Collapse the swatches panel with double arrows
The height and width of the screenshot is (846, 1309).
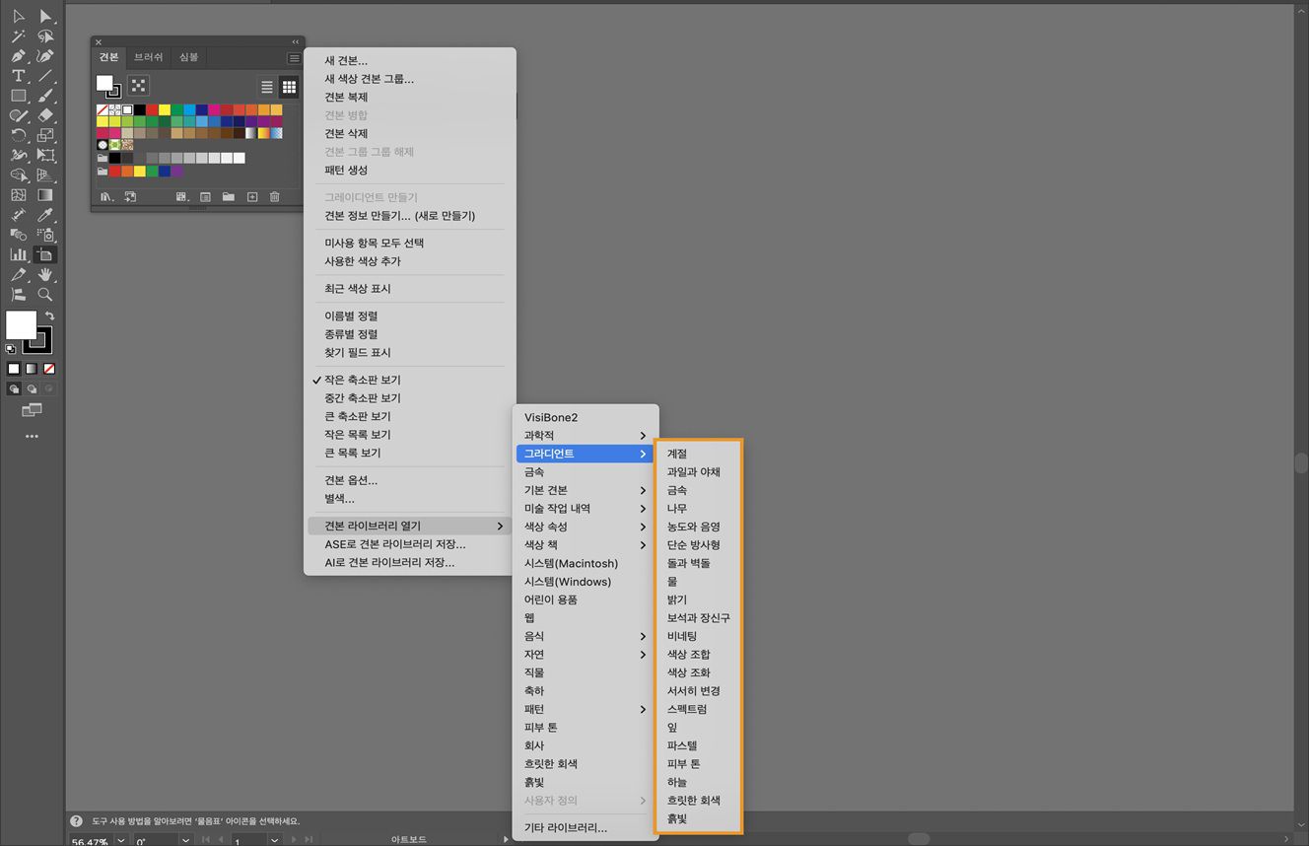[295, 41]
